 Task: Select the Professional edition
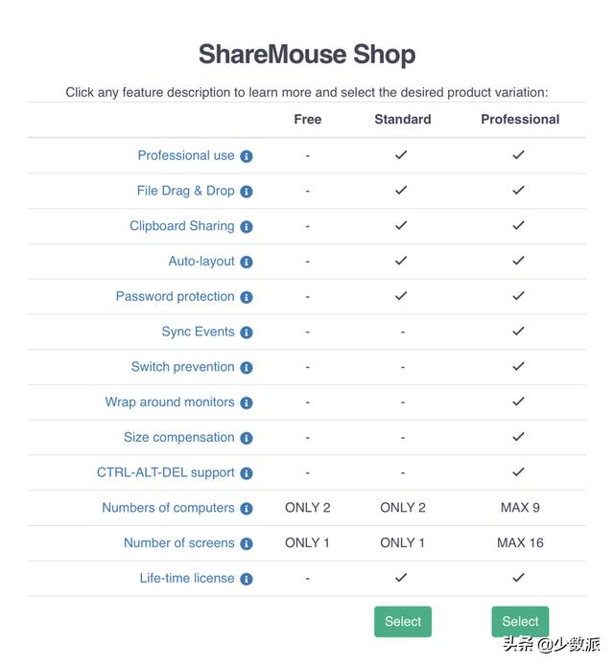tap(520, 621)
